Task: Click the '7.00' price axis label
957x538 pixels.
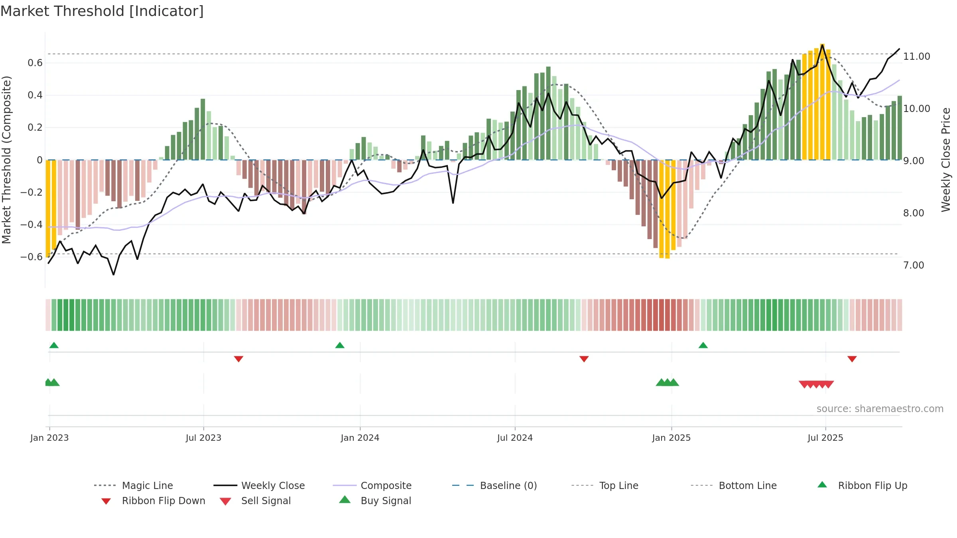Action: 914,265
